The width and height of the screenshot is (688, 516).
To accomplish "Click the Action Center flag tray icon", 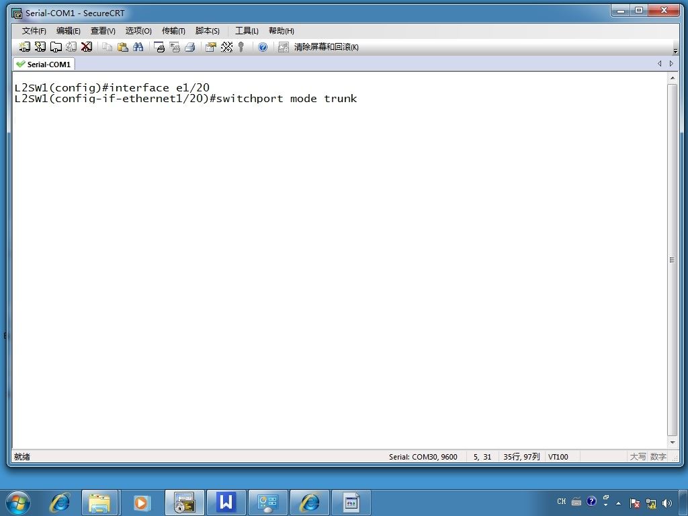I will pos(634,503).
